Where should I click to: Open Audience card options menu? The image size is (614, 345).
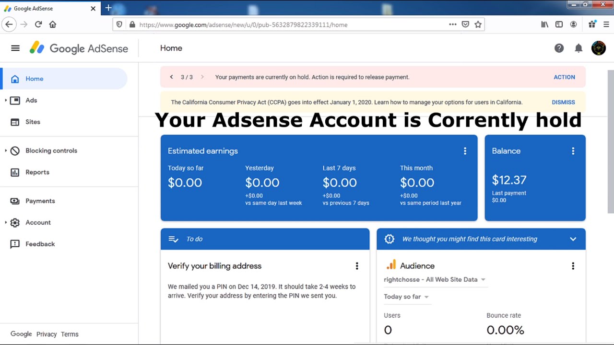[573, 266]
